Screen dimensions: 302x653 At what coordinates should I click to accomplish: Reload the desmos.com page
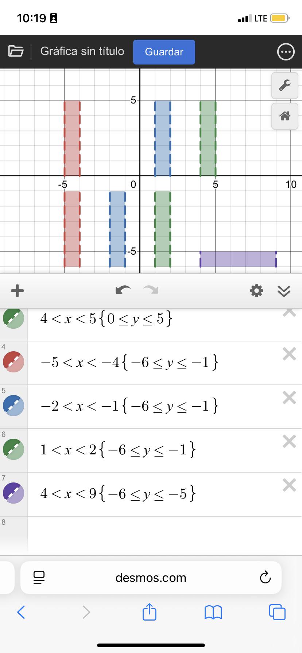pos(265,578)
